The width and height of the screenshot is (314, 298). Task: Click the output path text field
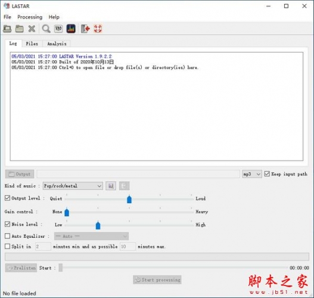click(138, 174)
